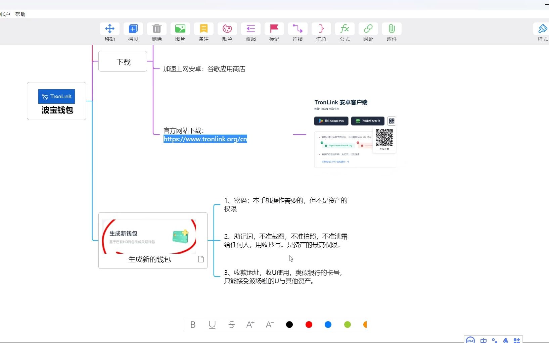549x343 pixels.
Task: Open the 帐户 menu
Action: pos(5,14)
